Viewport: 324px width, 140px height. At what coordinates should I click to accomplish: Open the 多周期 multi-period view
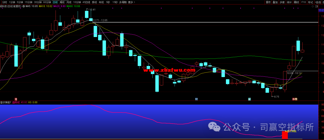click(123, 2)
